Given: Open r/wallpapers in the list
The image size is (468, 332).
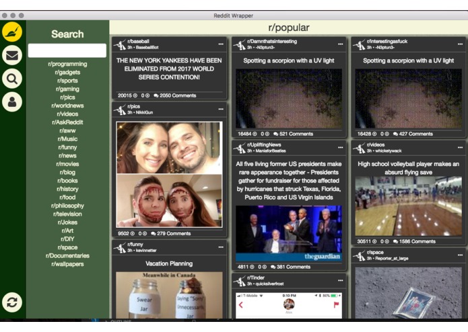Looking at the screenshot, I should pos(67,264).
